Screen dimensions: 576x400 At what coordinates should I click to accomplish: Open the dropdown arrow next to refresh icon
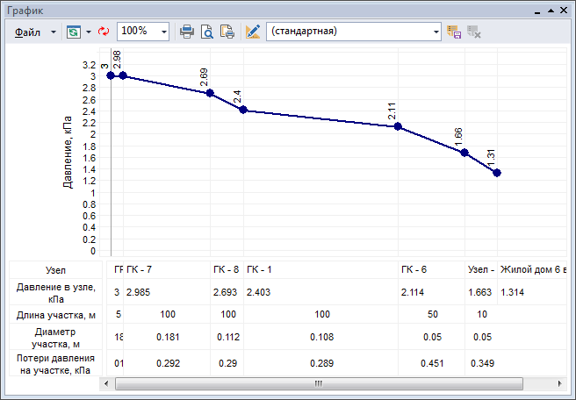[88, 31]
